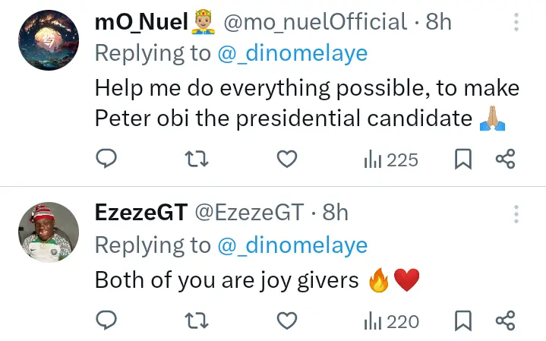546x341 pixels.
Task: Retweet mO_Nuel's Peter Obi tweet
Action: click(197, 159)
